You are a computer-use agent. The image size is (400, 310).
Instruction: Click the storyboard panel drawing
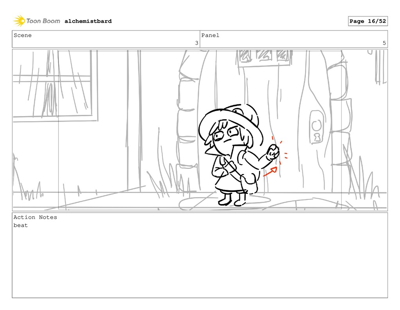click(200, 130)
